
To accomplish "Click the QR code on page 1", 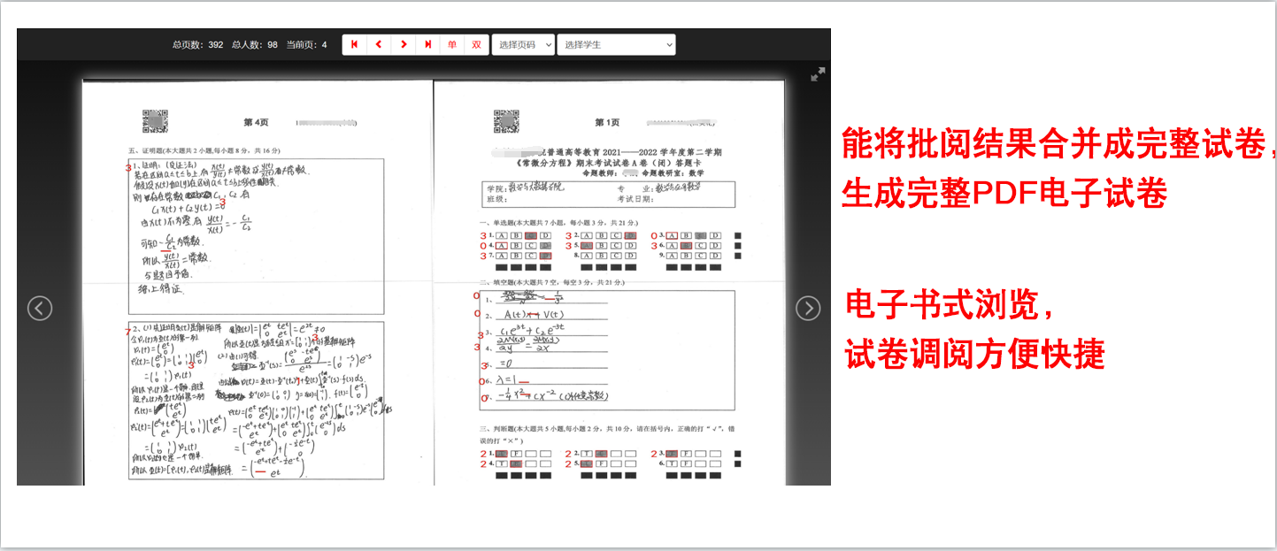I will (505, 121).
